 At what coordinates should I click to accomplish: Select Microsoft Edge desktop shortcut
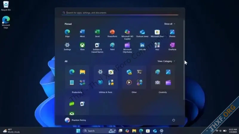pyautogui.click(x=6, y=22)
